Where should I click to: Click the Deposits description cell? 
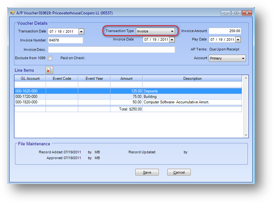pos(192,91)
